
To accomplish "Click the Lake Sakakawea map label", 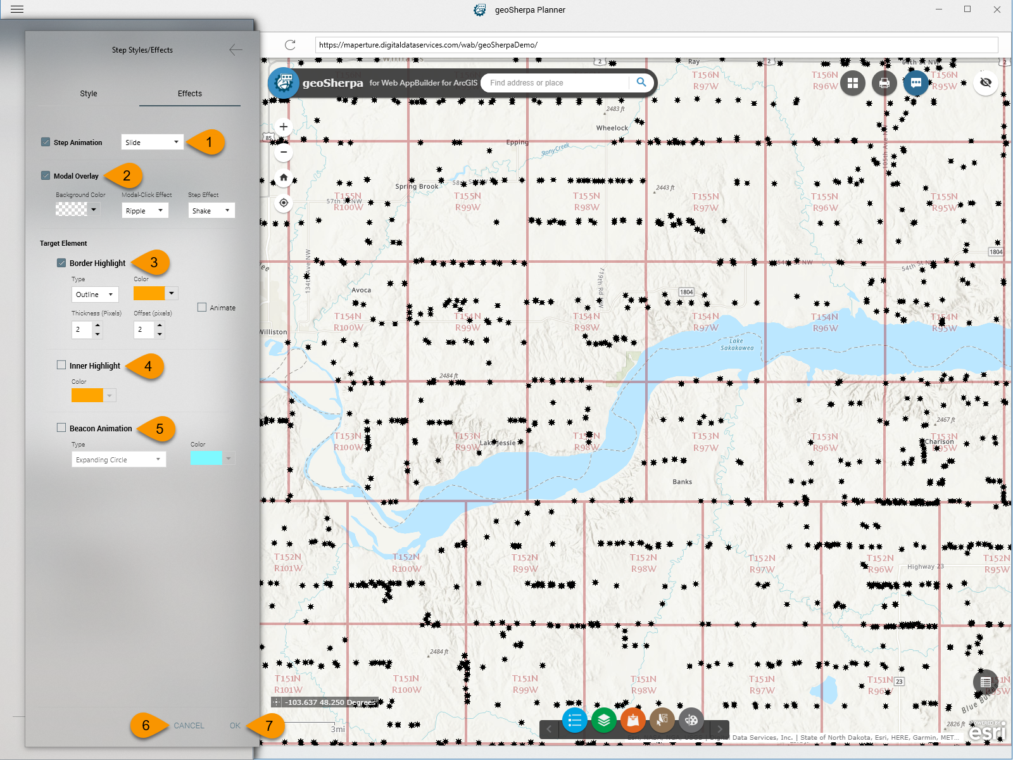I will pyautogui.click(x=737, y=344).
